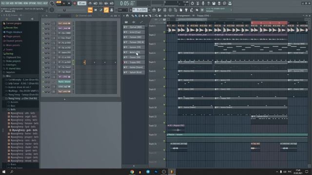The height and width of the screenshot is (175, 312).
Task: Expand the Misc folder in browser
Action: coord(8,76)
